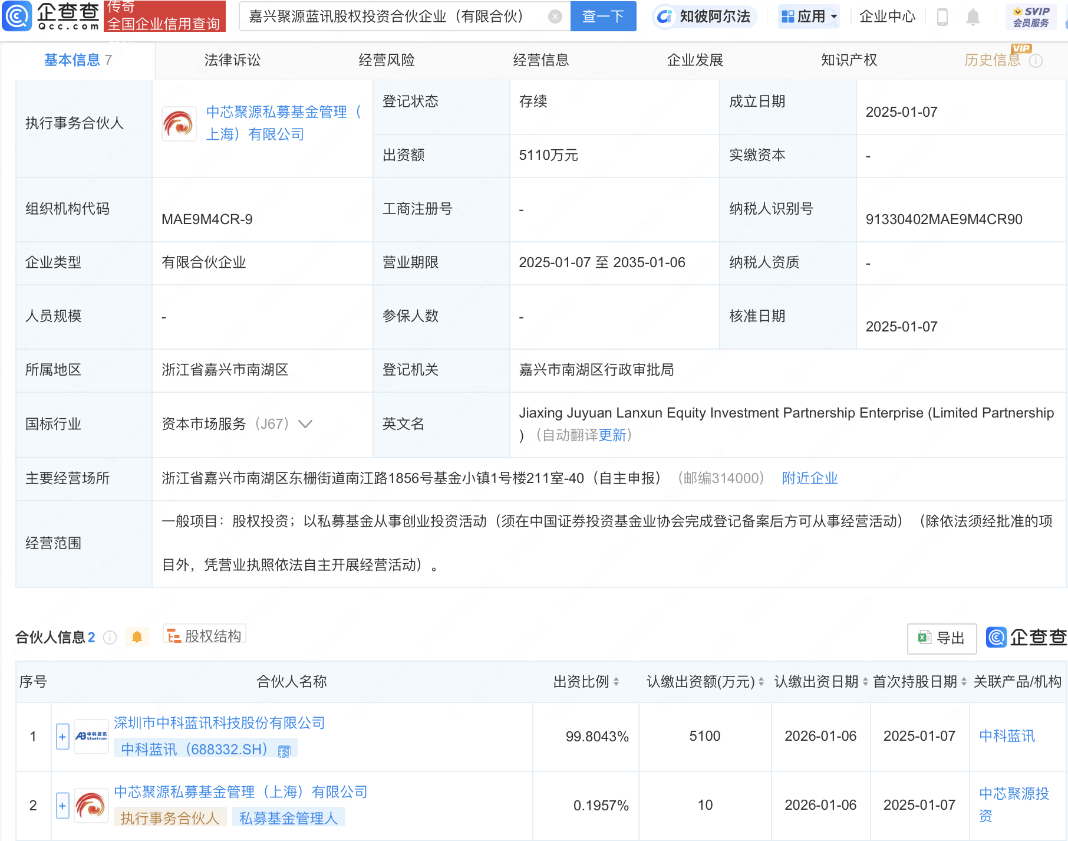Click the 执行事务合伙人 tag in row 2
This screenshot has width=1068, height=841.
170,818
